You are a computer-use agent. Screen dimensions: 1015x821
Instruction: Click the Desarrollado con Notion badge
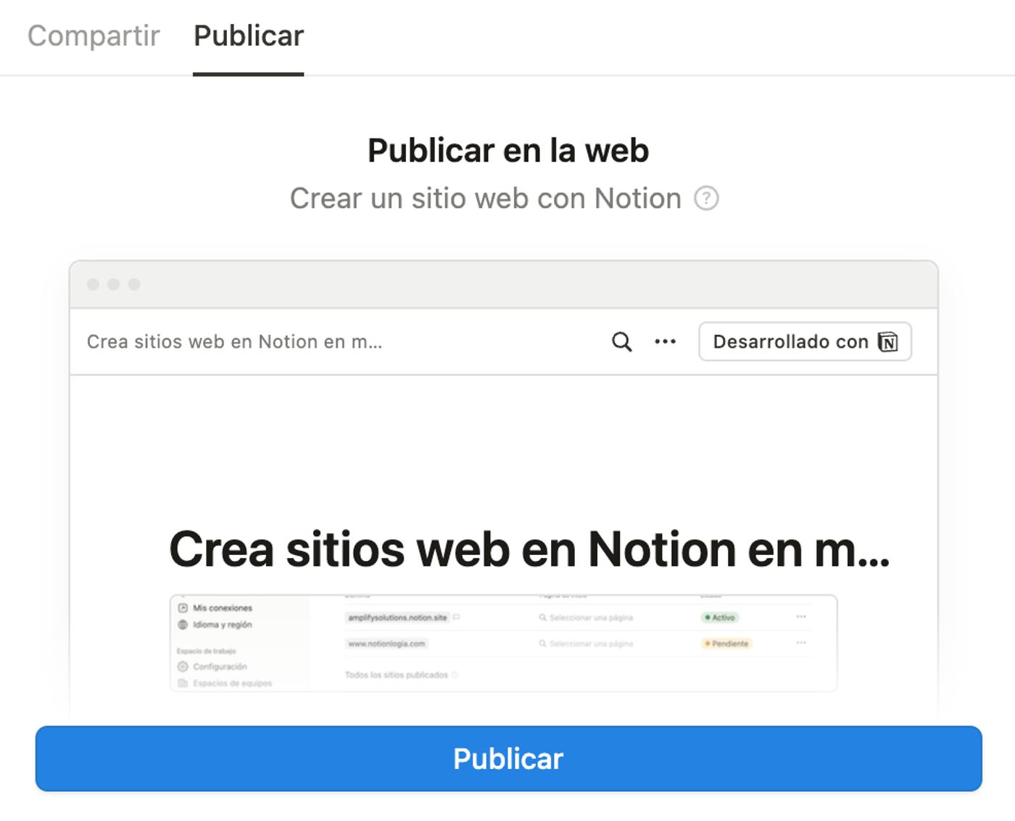click(805, 341)
